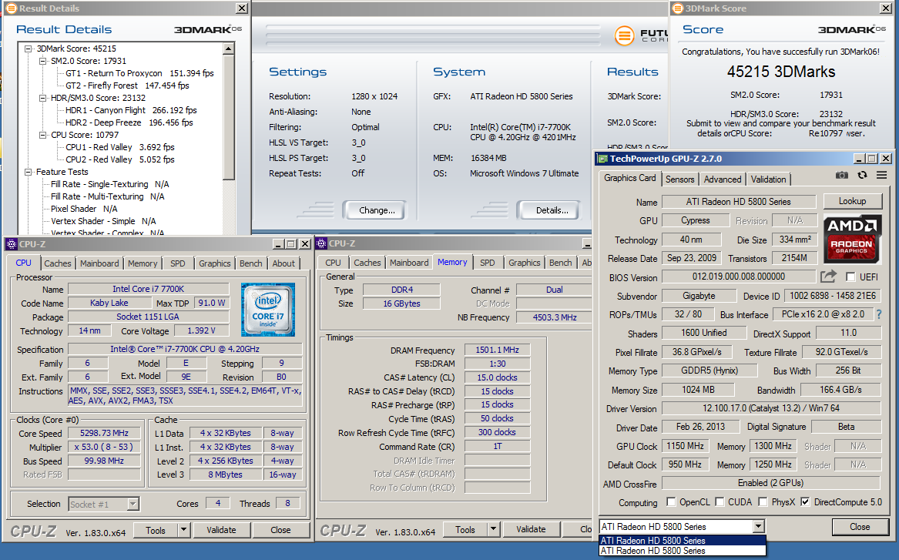Open Bench tab in left CPU-Z window

[251, 263]
